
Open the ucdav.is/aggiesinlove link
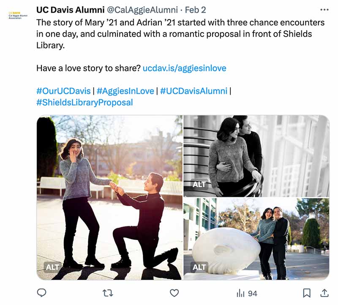click(185, 67)
